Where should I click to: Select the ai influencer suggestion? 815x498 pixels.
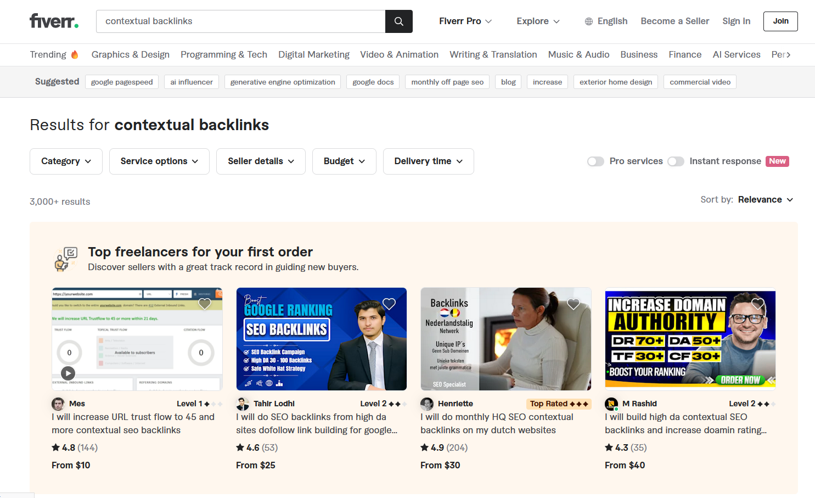[x=192, y=82]
